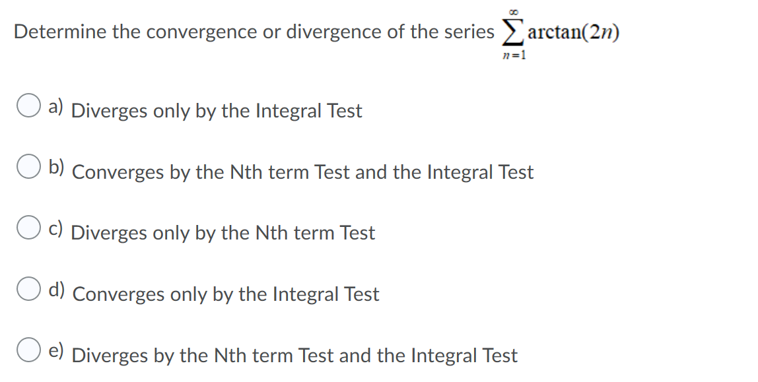Click the label text of option a
Image resolution: width=758 pixels, height=382 pixels.
pyautogui.click(x=217, y=111)
